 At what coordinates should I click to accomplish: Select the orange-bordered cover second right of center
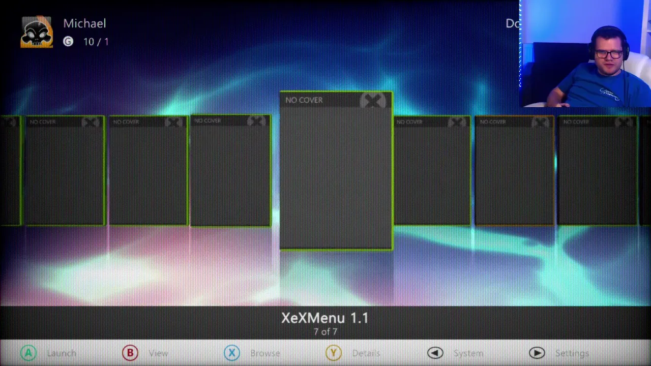pyautogui.click(x=514, y=170)
